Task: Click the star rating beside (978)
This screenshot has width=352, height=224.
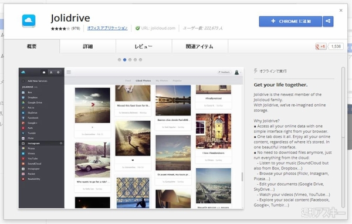Action: pos(60,29)
